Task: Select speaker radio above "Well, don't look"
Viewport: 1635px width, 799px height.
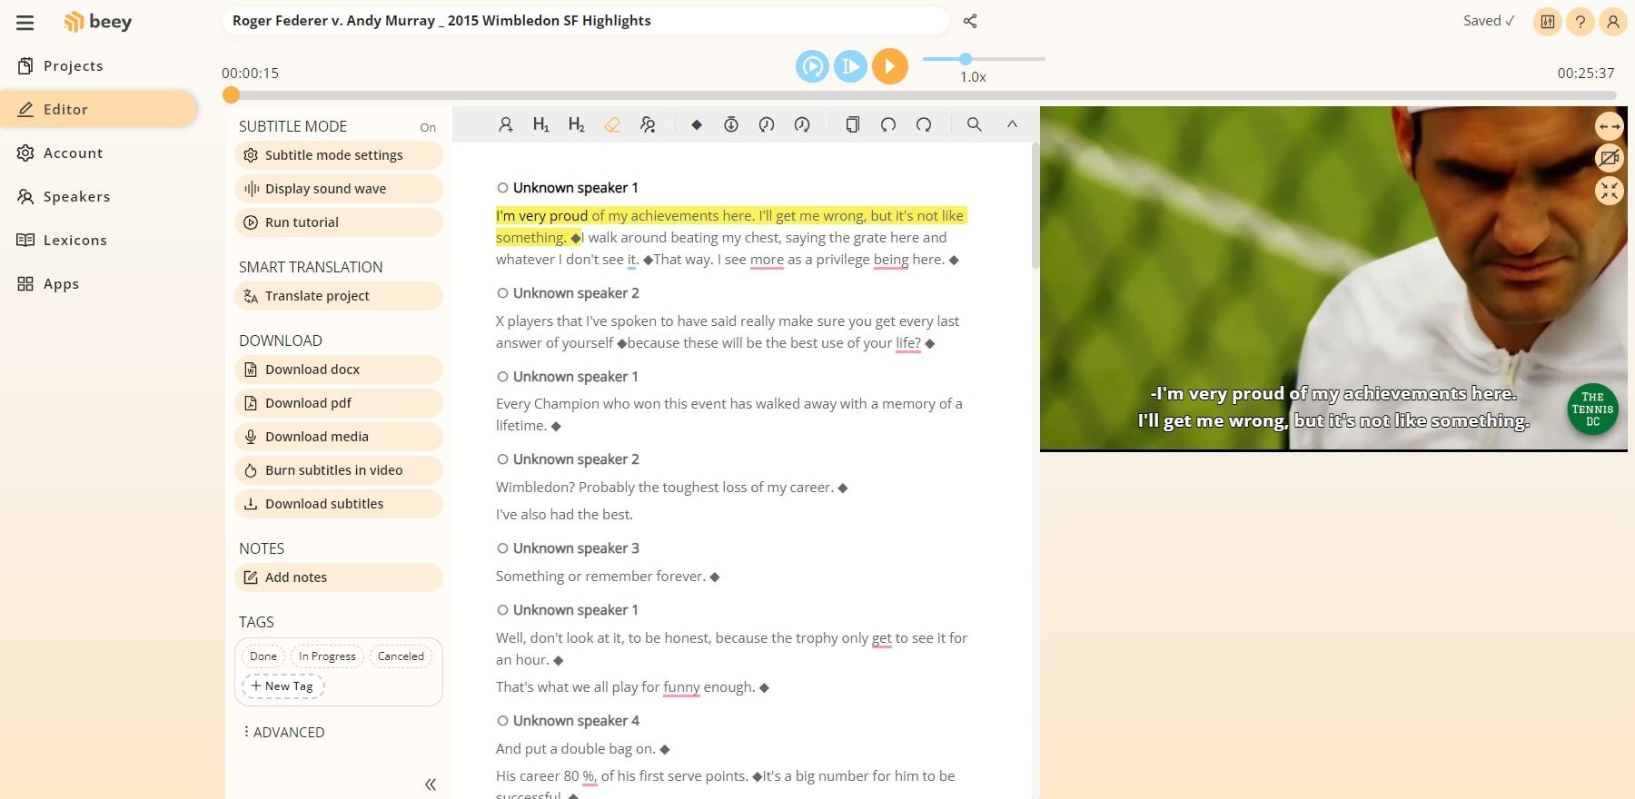Action: [502, 610]
